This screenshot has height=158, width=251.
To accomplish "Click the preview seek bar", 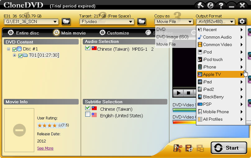I will coord(184,88).
